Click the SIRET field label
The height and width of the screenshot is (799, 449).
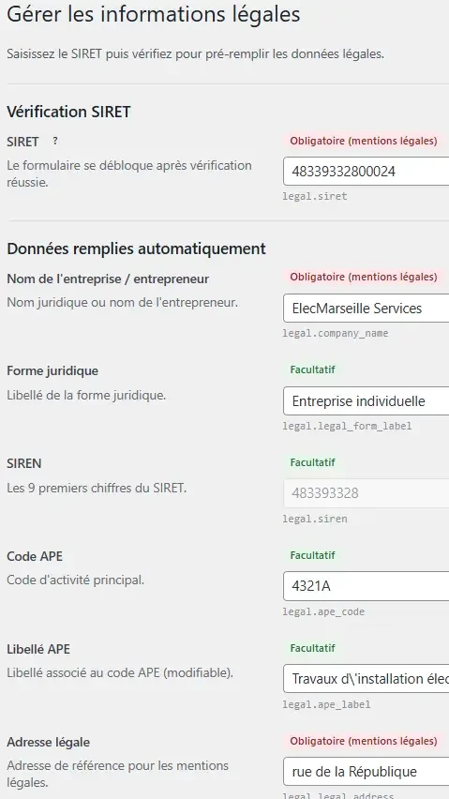22,142
